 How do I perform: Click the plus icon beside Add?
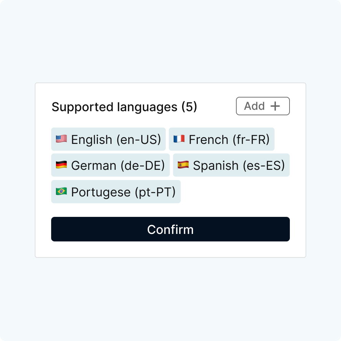275,106
